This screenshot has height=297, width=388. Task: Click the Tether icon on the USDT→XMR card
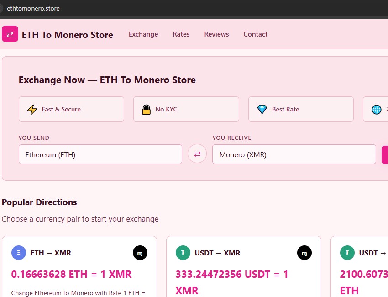point(183,253)
